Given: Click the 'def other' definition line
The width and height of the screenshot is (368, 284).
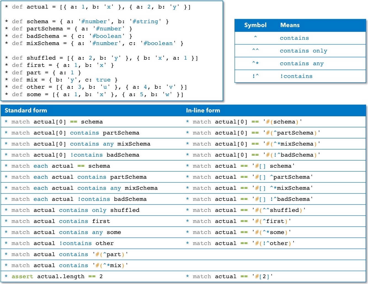Looking at the screenshot, I should pyautogui.click(x=96, y=87).
